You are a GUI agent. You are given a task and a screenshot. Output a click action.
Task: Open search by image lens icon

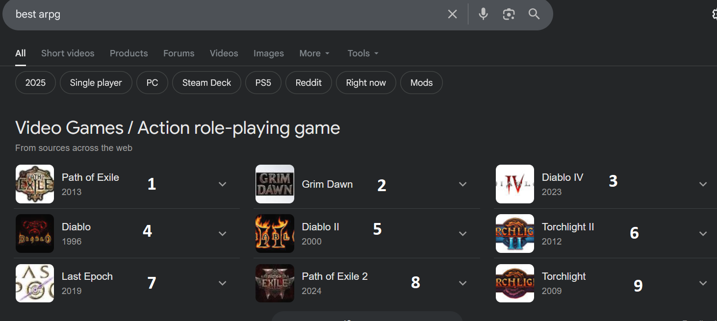pos(509,14)
